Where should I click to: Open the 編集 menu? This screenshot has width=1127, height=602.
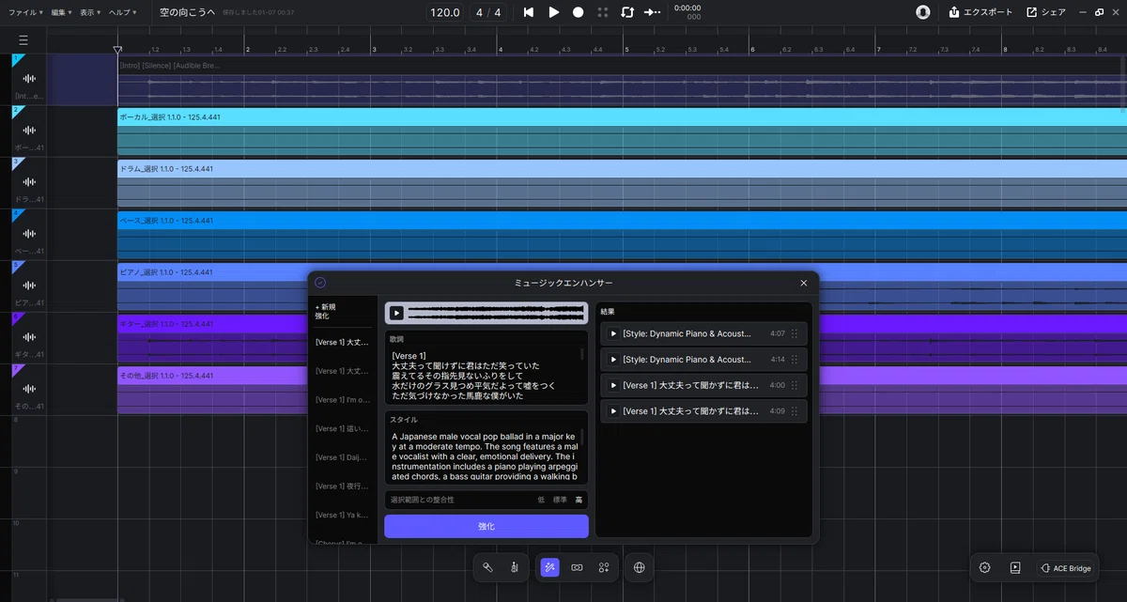60,12
